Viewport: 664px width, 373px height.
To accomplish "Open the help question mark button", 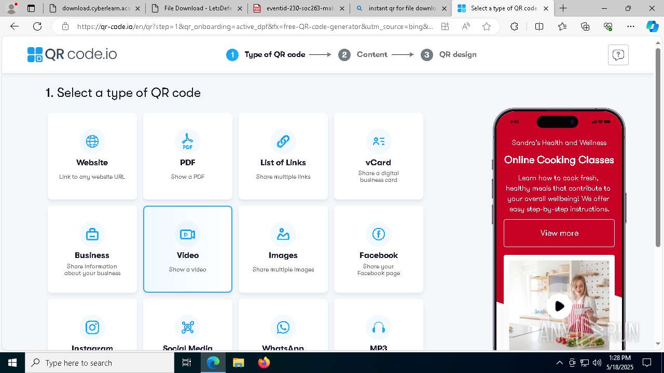I will pos(618,55).
